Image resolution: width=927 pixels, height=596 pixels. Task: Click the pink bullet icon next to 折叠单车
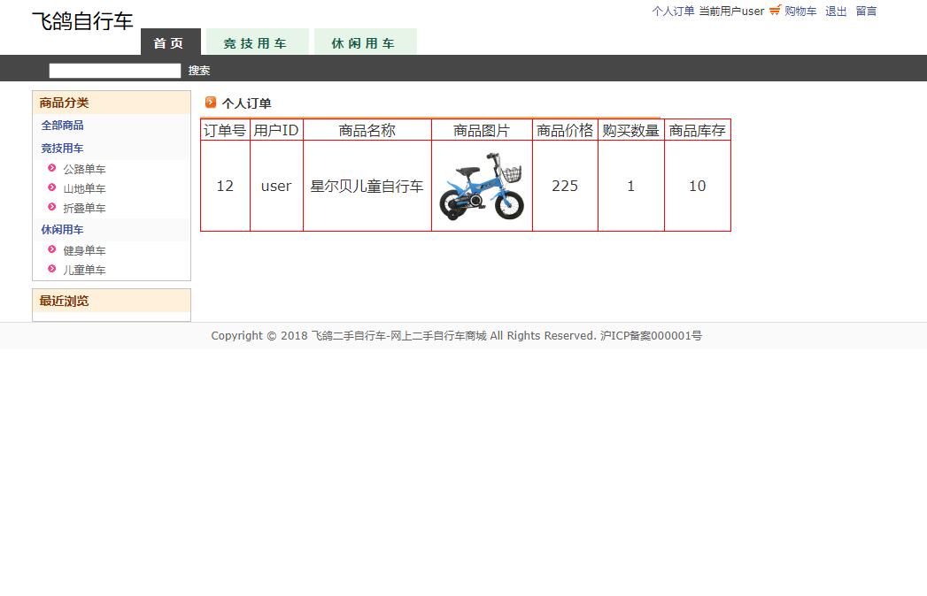[52, 207]
